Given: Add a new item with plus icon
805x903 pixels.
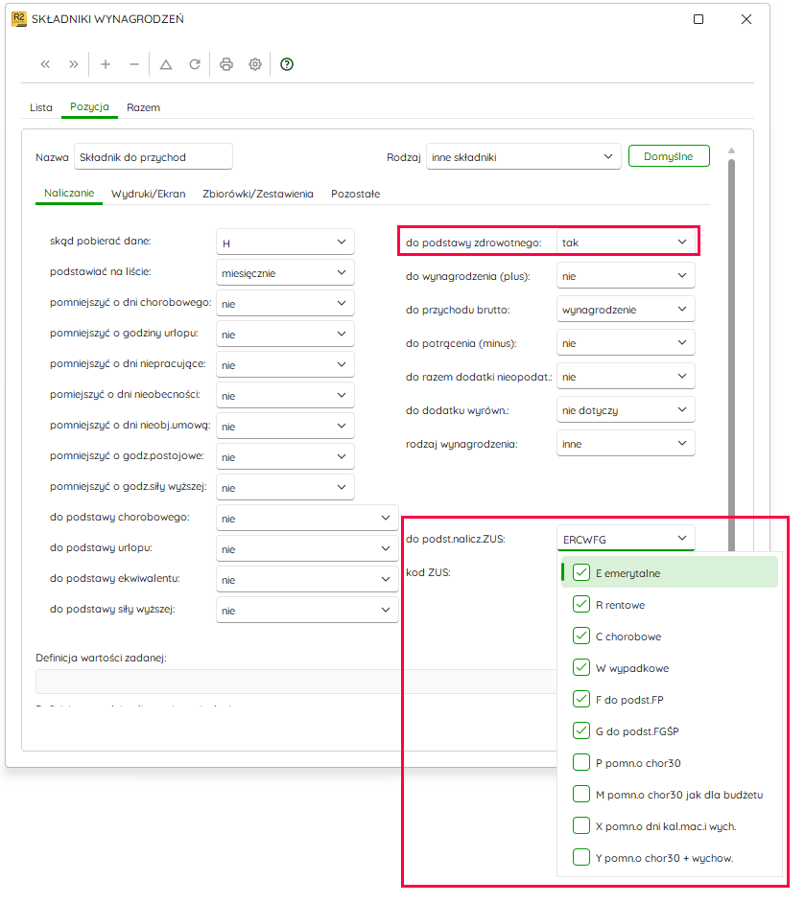Looking at the screenshot, I should click(106, 64).
